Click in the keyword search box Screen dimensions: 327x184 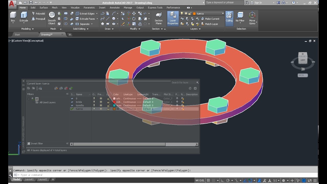point(224,3)
